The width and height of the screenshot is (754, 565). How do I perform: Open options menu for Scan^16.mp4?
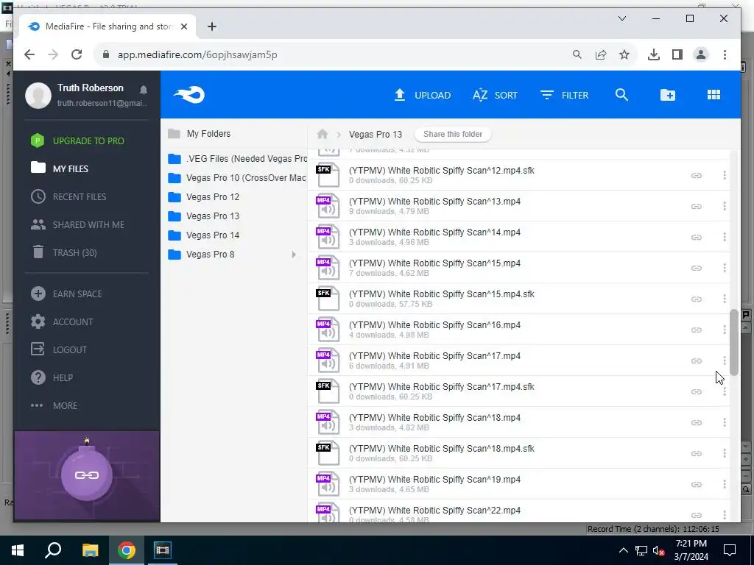point(725,330)
